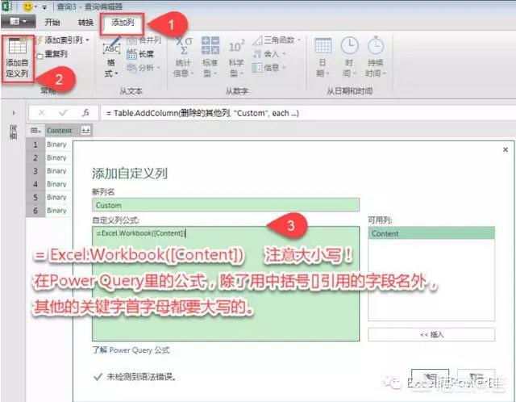Open the file menu button in ribbon
The height and width of the screenshot is (402, 516).
click(18, 22)
